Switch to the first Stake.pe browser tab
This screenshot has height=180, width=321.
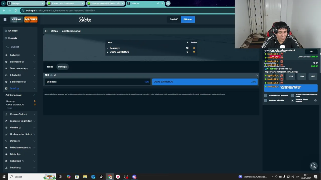coord(26,3)
